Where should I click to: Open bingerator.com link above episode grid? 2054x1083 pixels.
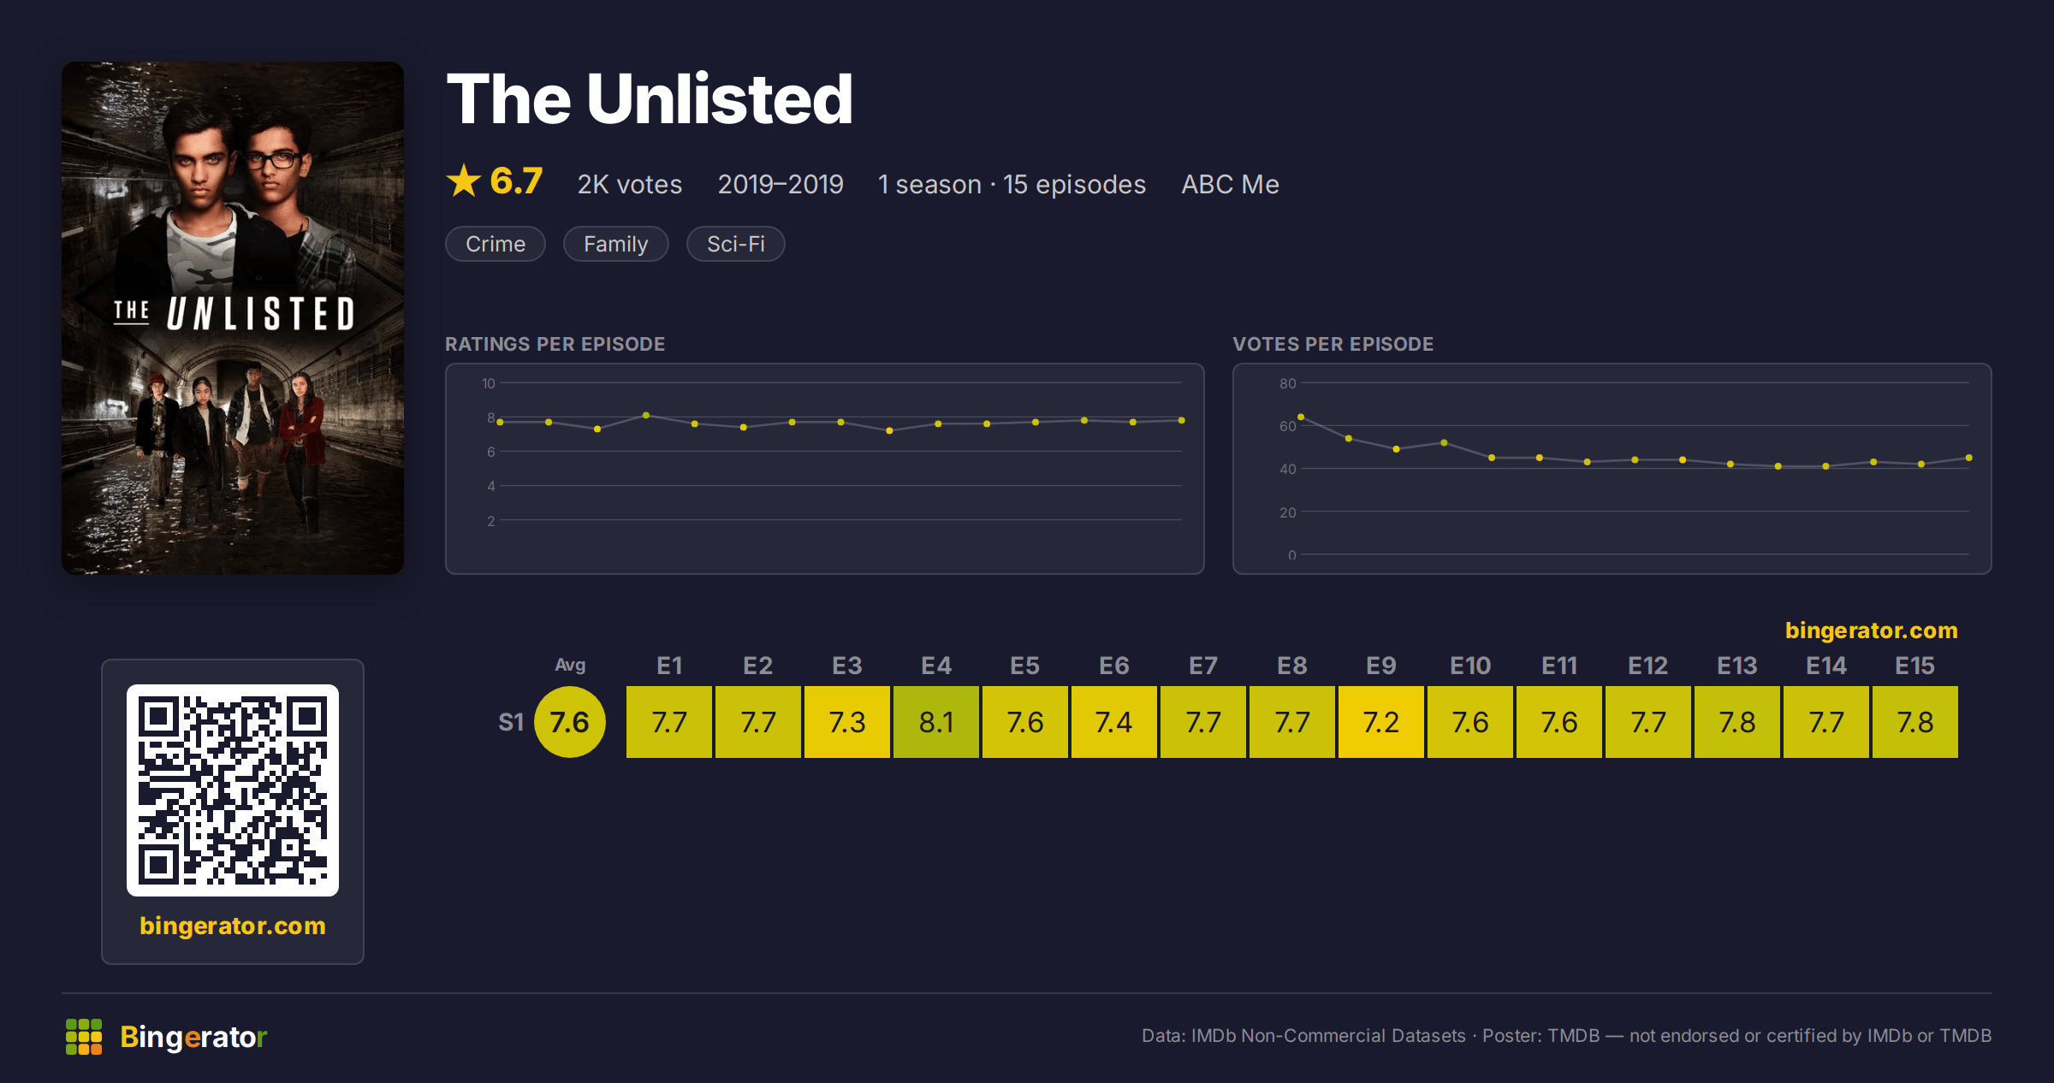coord(1871,630)
